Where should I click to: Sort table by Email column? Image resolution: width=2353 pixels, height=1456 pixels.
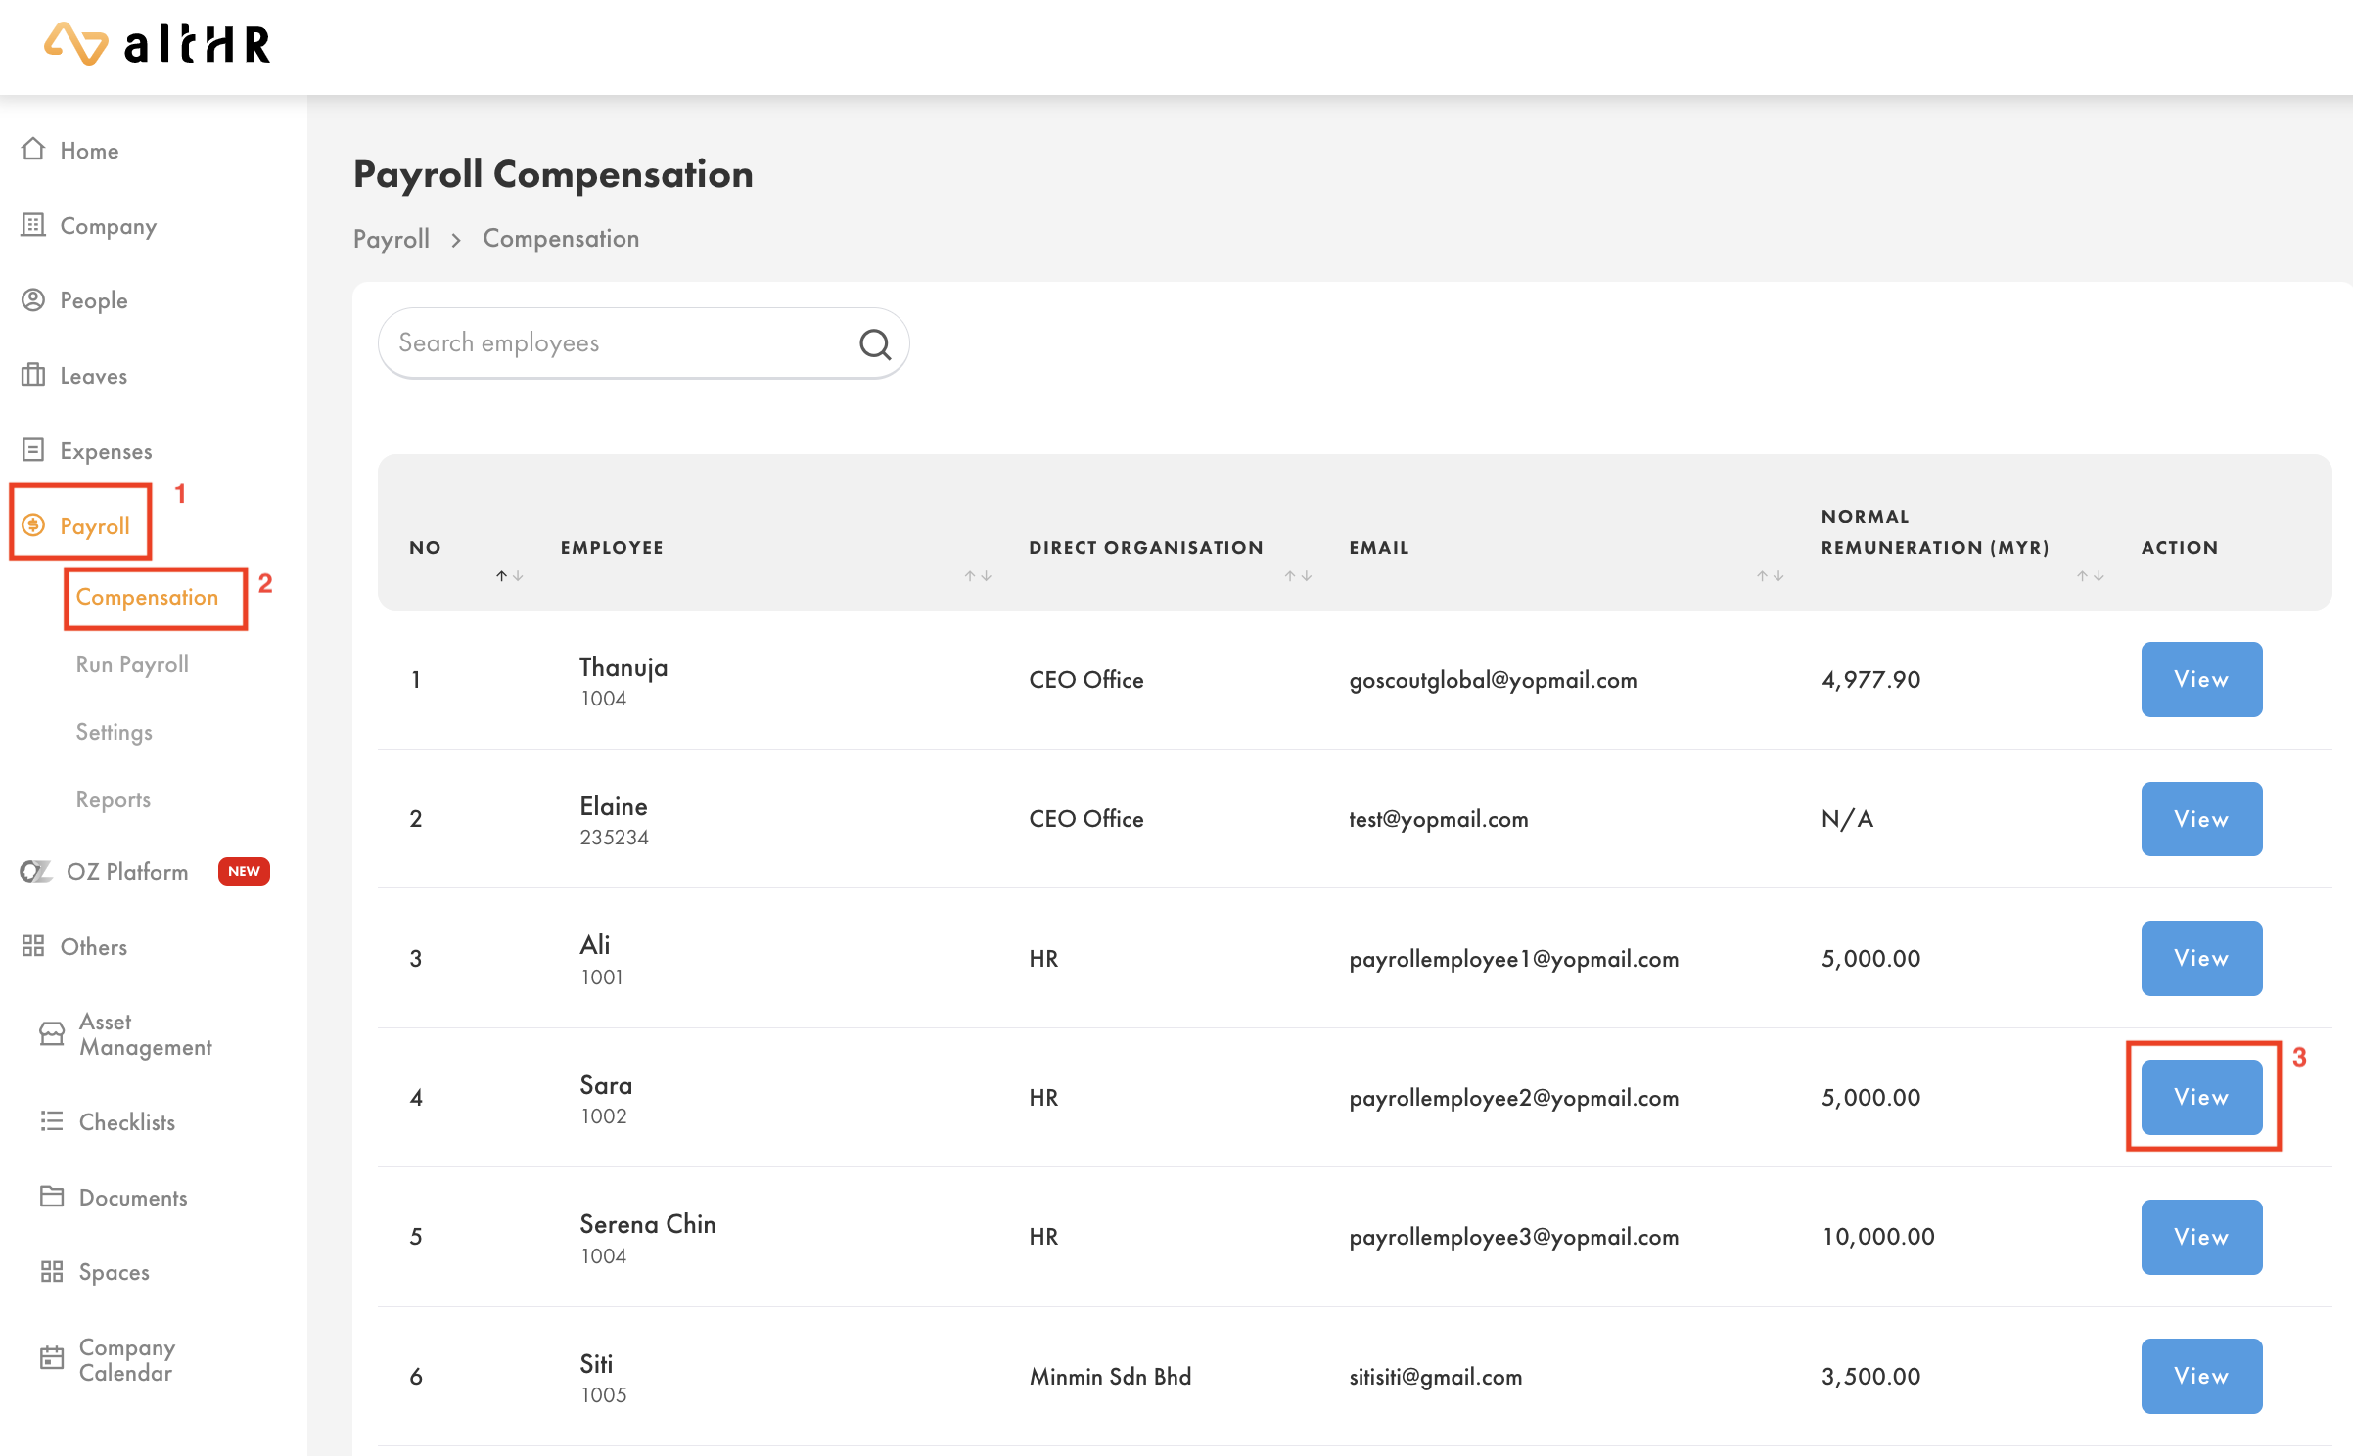[x=1769, y=576]
